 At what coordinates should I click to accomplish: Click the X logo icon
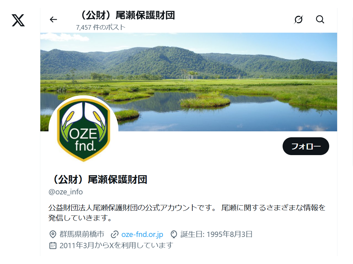pos(18,20)
